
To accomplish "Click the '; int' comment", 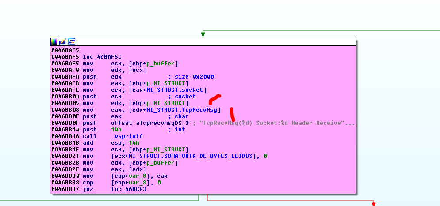I will (x=177, y=130).
